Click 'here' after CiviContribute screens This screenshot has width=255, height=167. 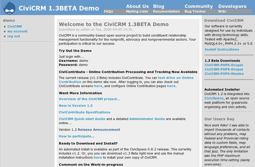point(98,86)
